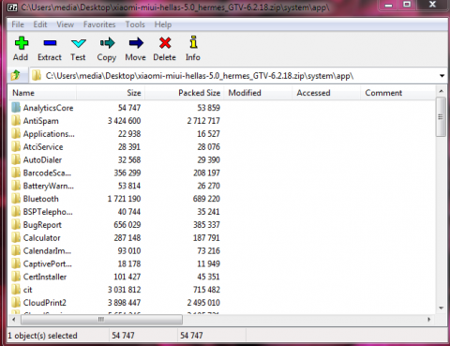Open the yellow Info icon

[193, 42]
